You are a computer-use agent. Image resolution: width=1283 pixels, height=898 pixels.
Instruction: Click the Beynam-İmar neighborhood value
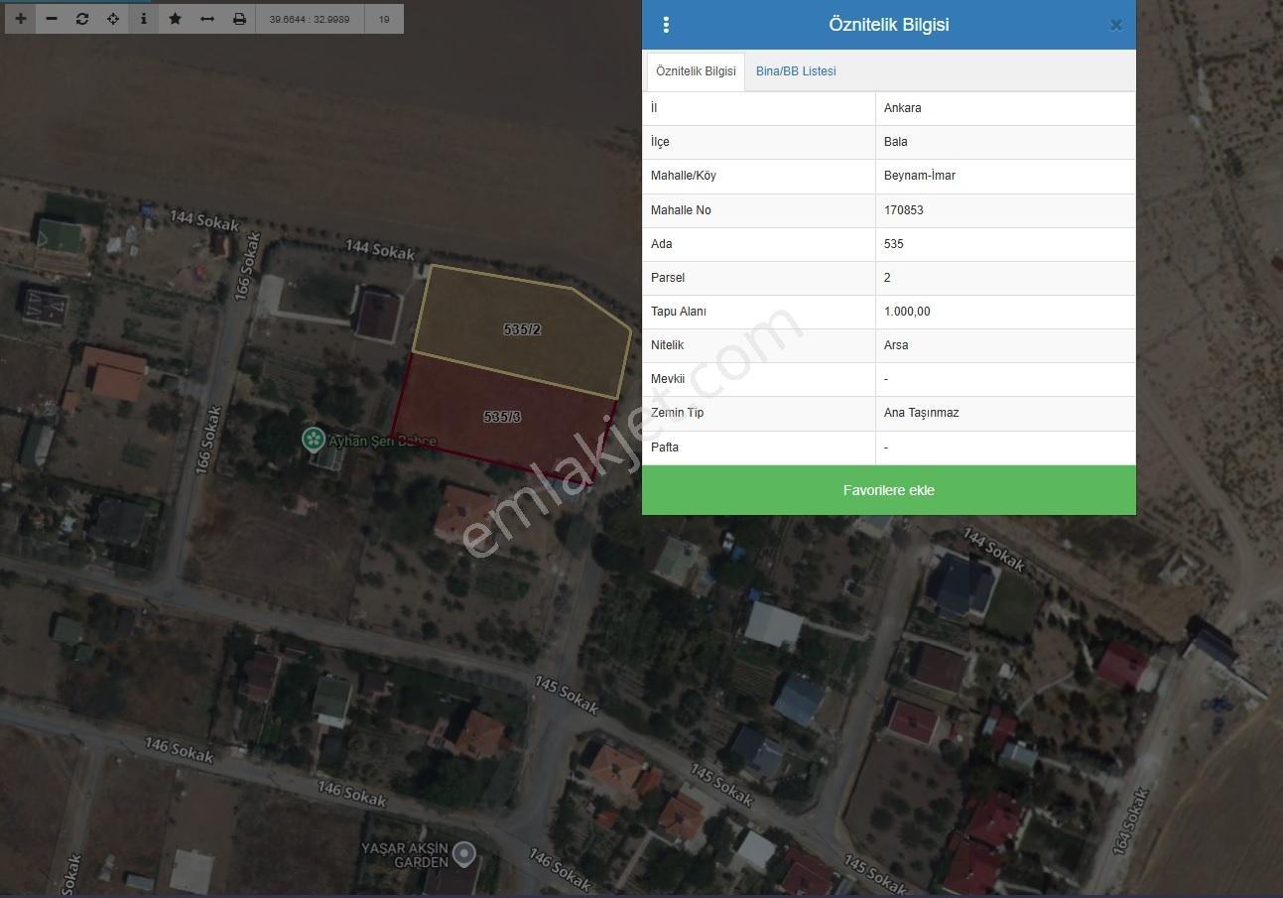pyautogui.click(x=920, y=176)
